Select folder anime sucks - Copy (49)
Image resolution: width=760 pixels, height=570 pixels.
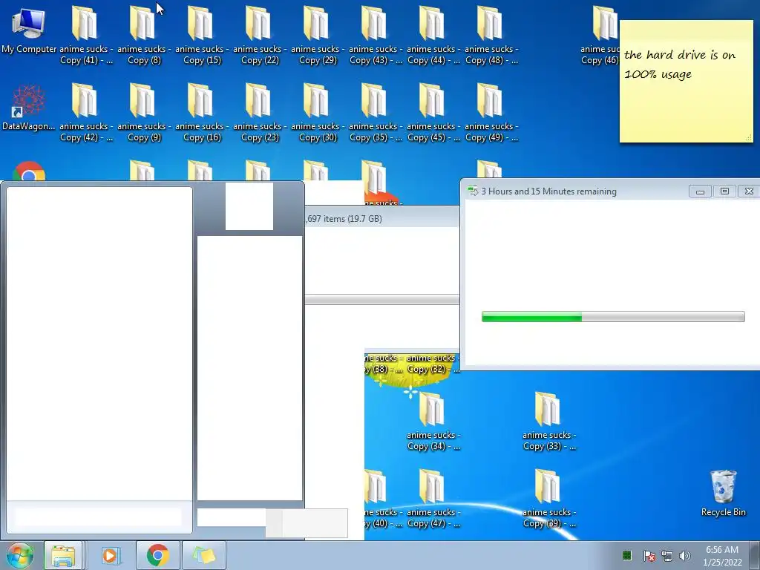click(491, 113)
